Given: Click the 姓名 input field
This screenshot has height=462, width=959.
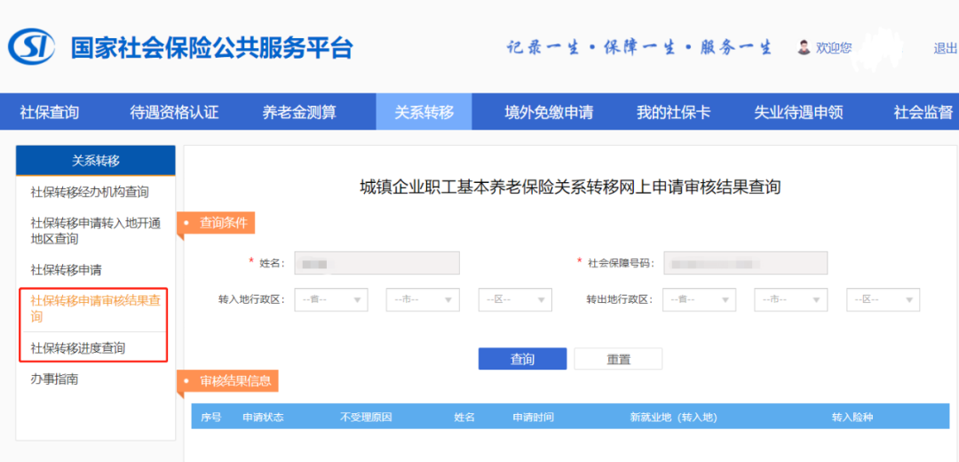Looking at the screenshot, I should 376,263.
